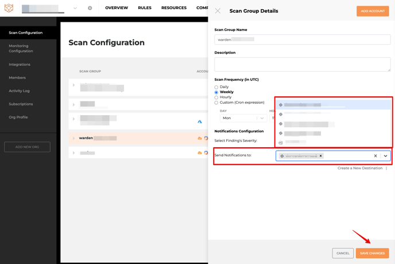Click the ADD NEW ORG button
Viewport: 395px width, 264px height.
click(x=27, y=147)
